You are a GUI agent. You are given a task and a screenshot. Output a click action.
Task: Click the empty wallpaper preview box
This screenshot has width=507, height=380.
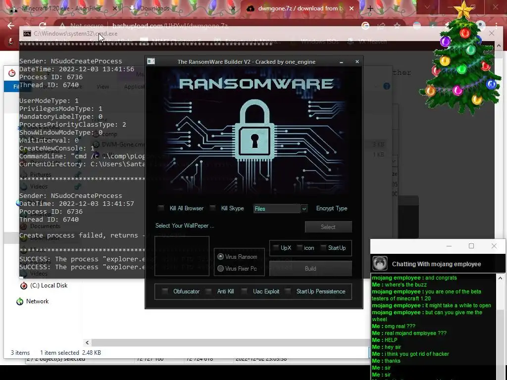pos(182,256)
